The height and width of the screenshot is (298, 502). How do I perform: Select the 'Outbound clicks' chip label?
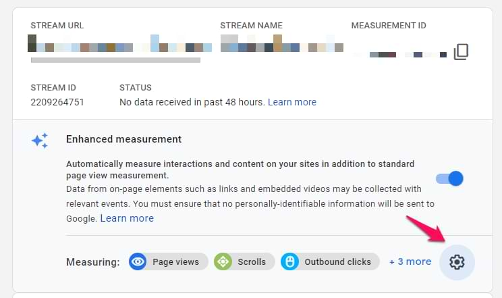(337, 262)
